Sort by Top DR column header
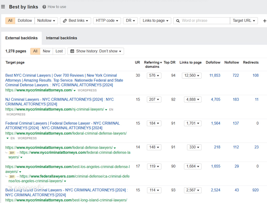Viewport: 267px width, 203px height. 170,63
